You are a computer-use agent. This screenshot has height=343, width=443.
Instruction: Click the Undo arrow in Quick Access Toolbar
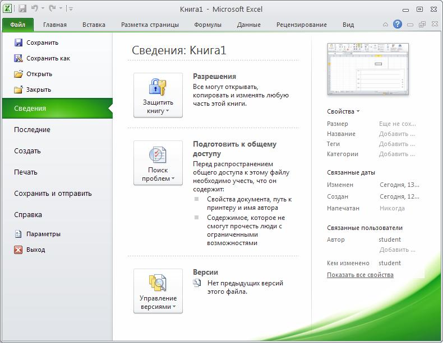35,8
